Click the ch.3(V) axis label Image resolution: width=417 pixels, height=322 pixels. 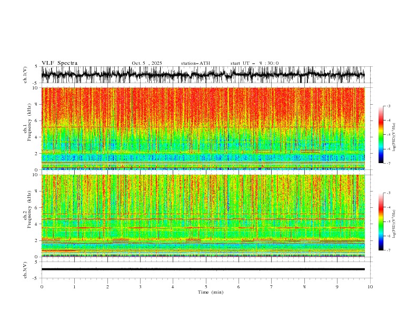click(x=25, y=270)
